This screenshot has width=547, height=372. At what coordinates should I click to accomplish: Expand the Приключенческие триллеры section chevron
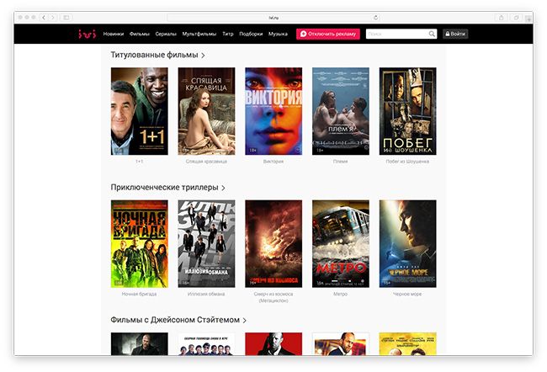[223, 188]
